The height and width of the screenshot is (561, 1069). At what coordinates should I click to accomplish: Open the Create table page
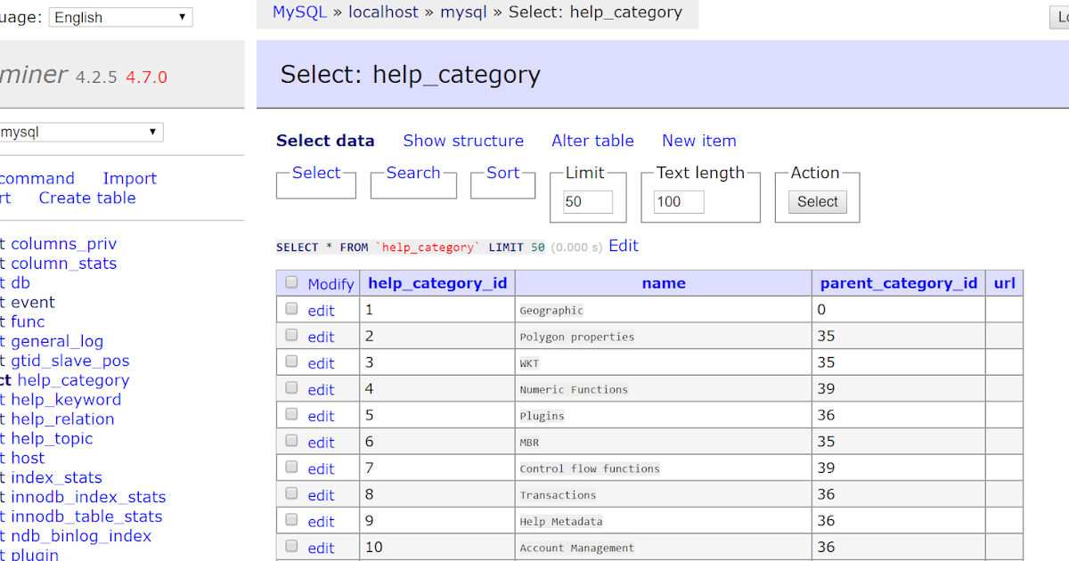click(x=87, y=198)
